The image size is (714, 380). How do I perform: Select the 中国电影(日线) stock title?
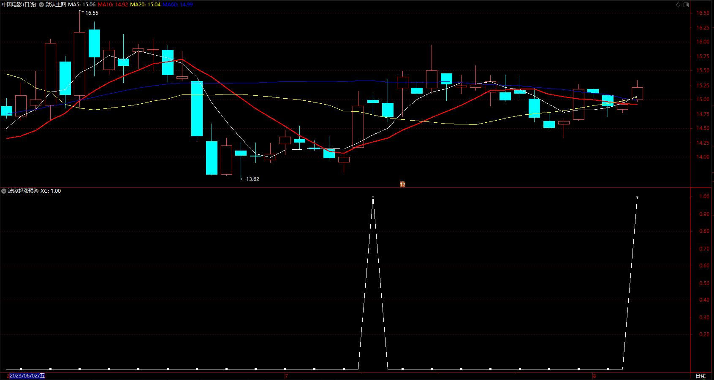[x=19, y=5]
